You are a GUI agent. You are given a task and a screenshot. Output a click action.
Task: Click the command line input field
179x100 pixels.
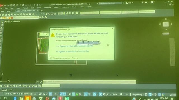[x=89, y=82]
